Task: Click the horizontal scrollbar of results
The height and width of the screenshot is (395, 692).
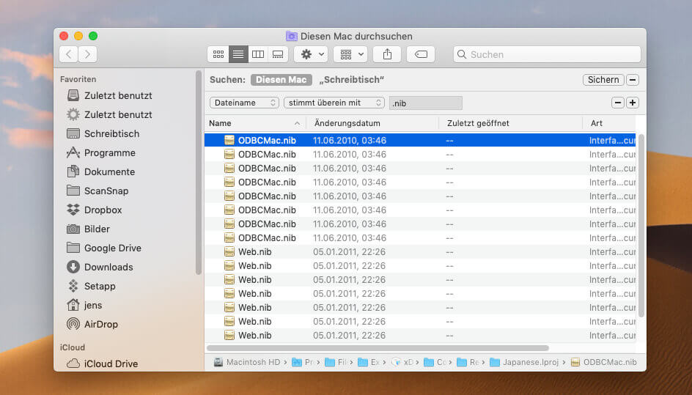Action: click(x=378, y=348)
